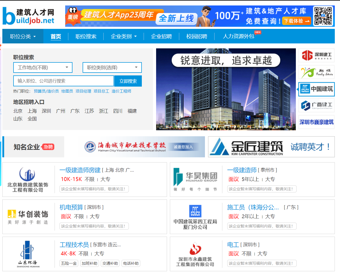340x272 pixels.
Task: Select hot job 造价工程师
Action: pyautogui.click(x=121, y=91)
